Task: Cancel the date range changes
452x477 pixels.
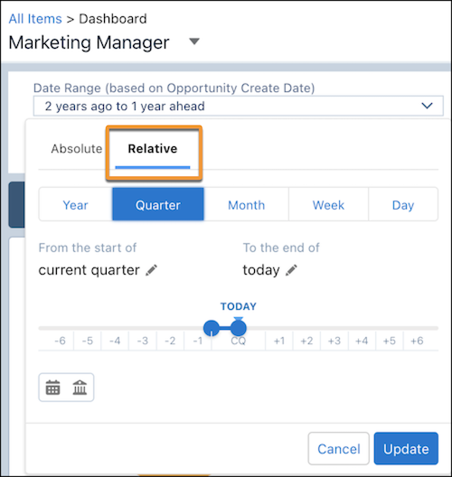Action: 339,448
